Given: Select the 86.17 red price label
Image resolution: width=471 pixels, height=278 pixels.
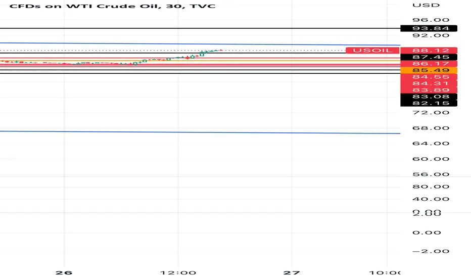Looking at the screenshot, I should pos(429,64).
